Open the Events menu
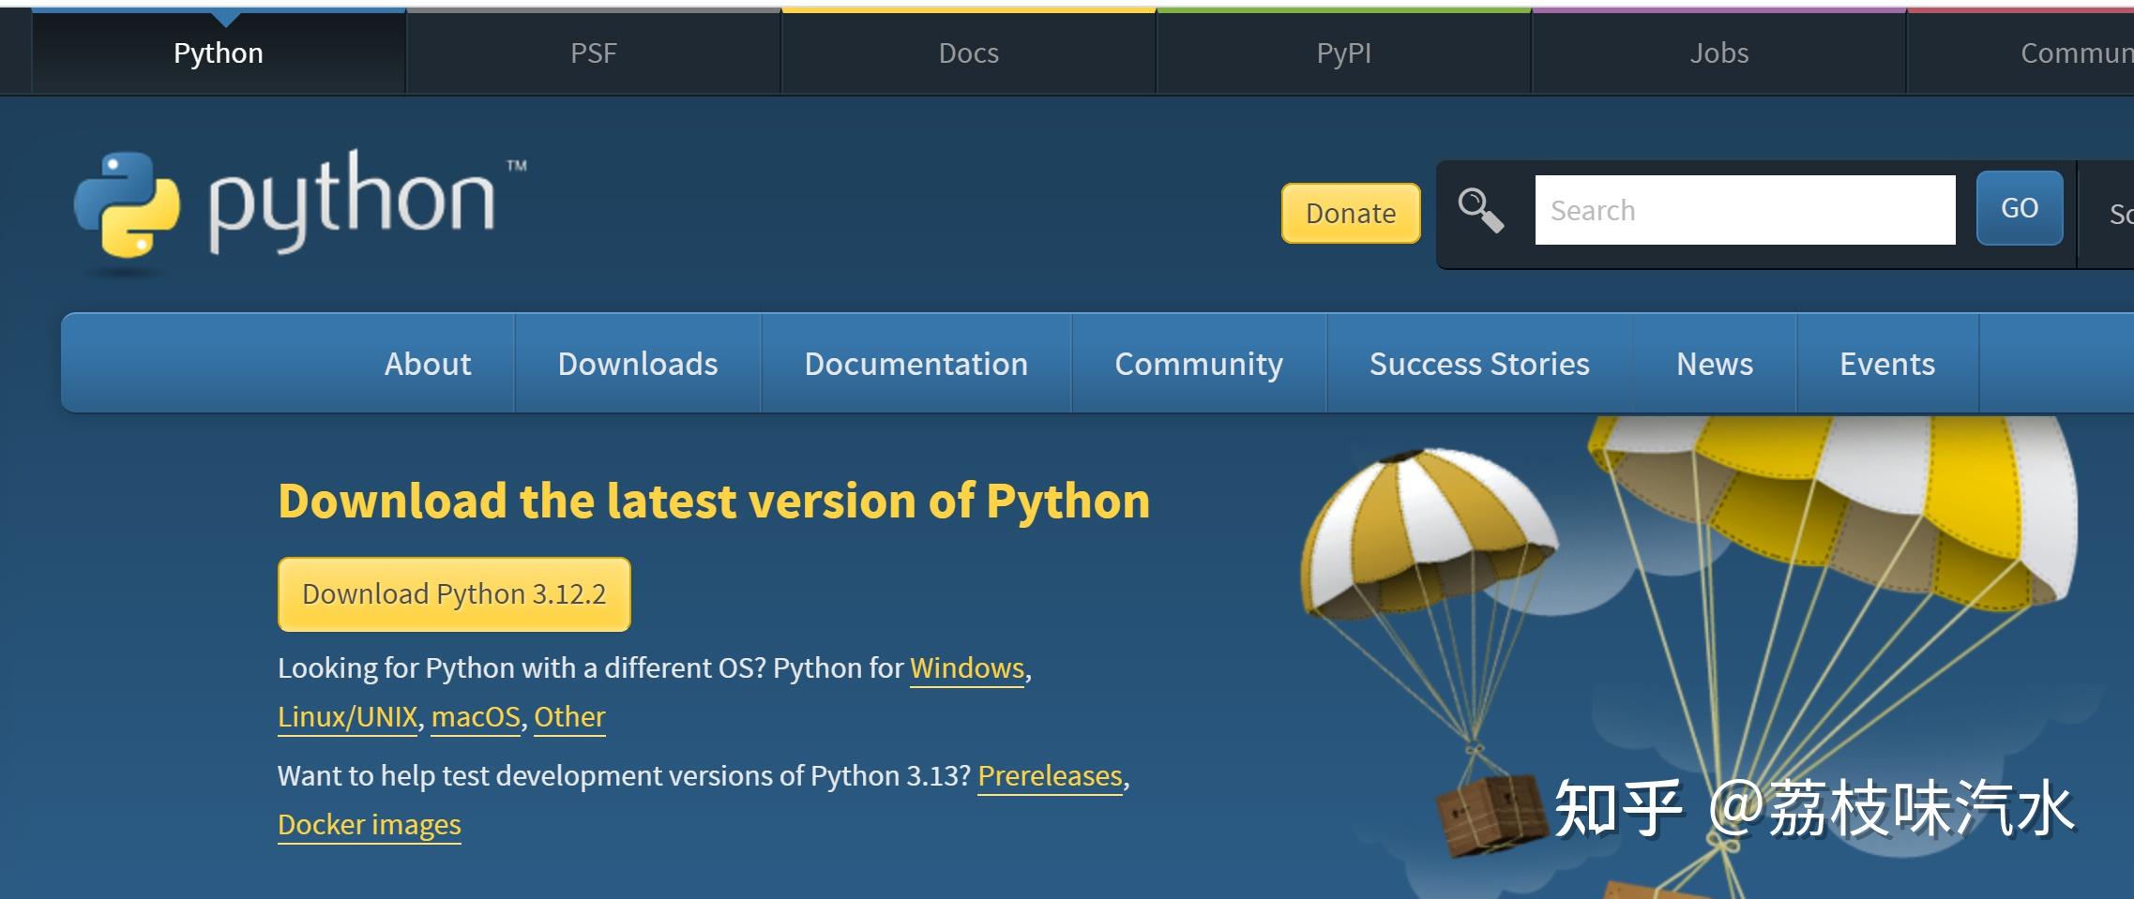This screenshot has height=899, width=2134. (x=1887, y=364)
